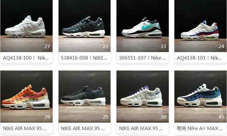This screenshot has width=227, height=136.
Task: Open the grey and purple Air Max 95 photo
Action: click(142, 96)
